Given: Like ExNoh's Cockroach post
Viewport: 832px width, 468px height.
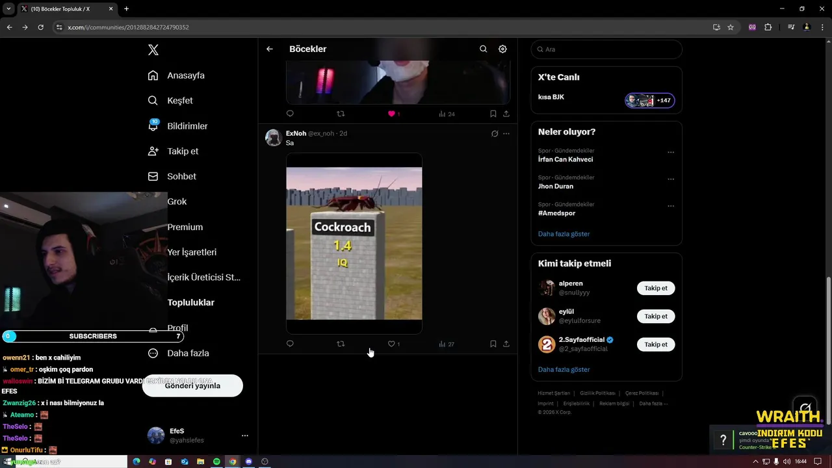Looking at the screenshot, I should pos(391,344).
